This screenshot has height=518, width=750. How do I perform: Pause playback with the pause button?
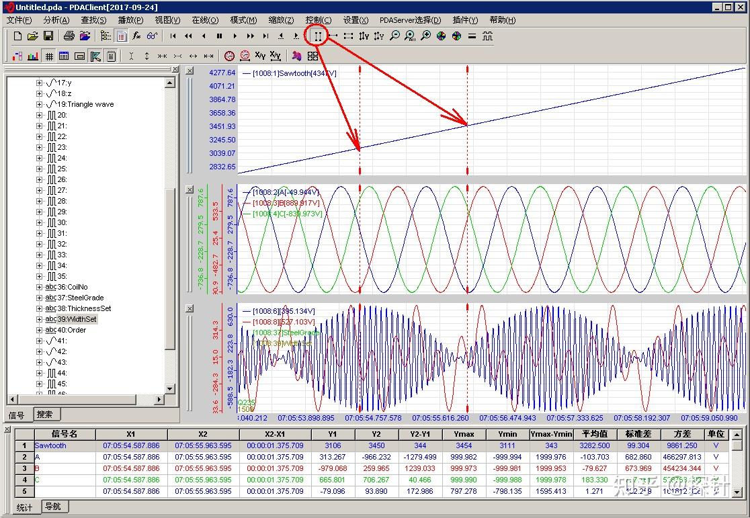click(x=219, y=36)
